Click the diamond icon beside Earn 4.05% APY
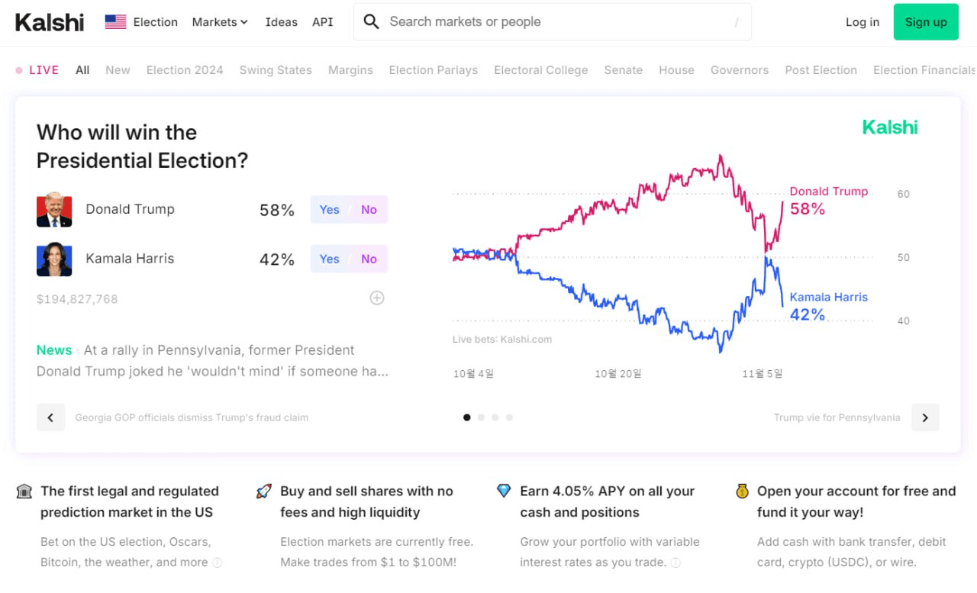 (x=504, y=491)
